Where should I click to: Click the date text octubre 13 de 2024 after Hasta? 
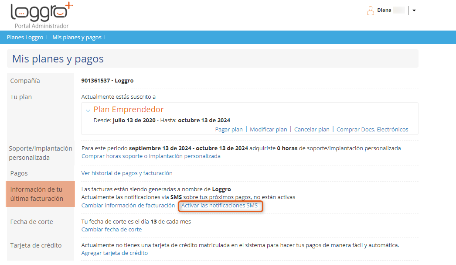click(x=204, y=120)
